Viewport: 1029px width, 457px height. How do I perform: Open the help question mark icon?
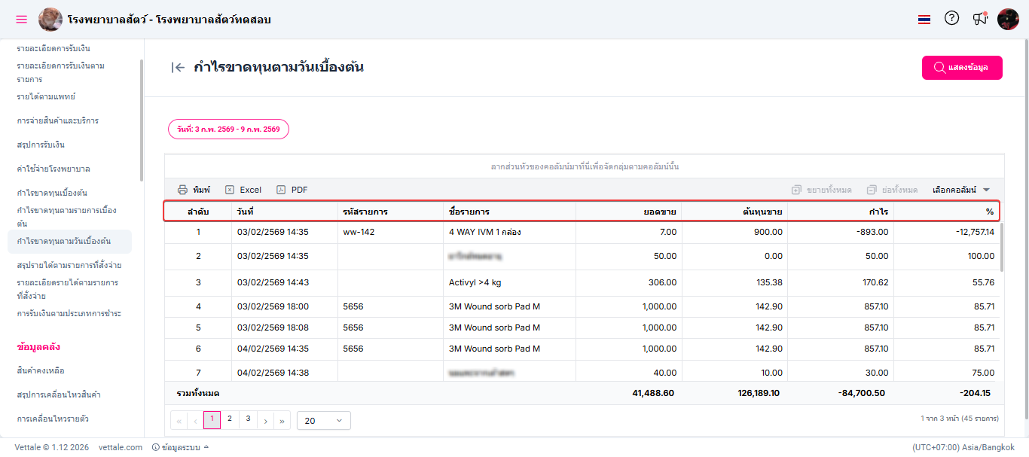(x=951, y=19)
